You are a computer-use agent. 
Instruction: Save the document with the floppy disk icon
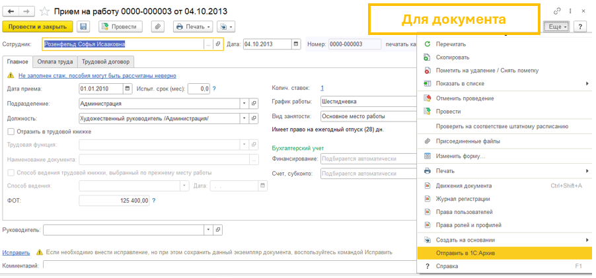pos(83,26)
